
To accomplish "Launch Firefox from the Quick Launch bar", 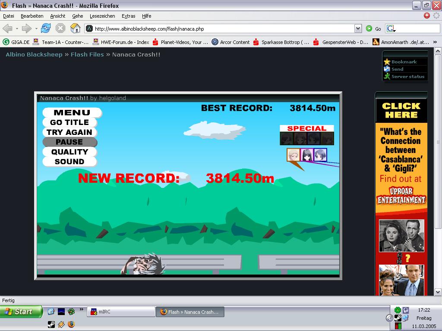I will click(x=71, y=324).
